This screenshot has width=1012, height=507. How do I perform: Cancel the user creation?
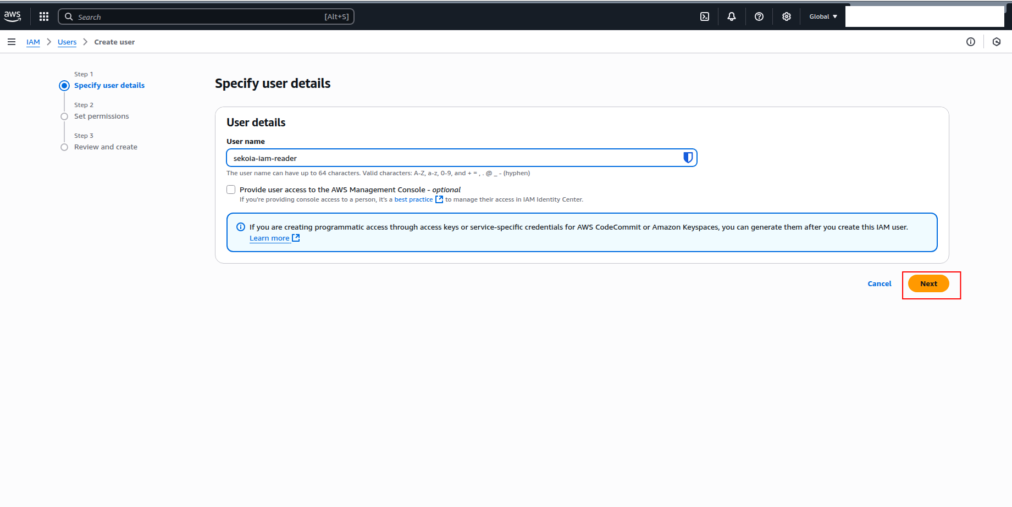click(879, 283)
